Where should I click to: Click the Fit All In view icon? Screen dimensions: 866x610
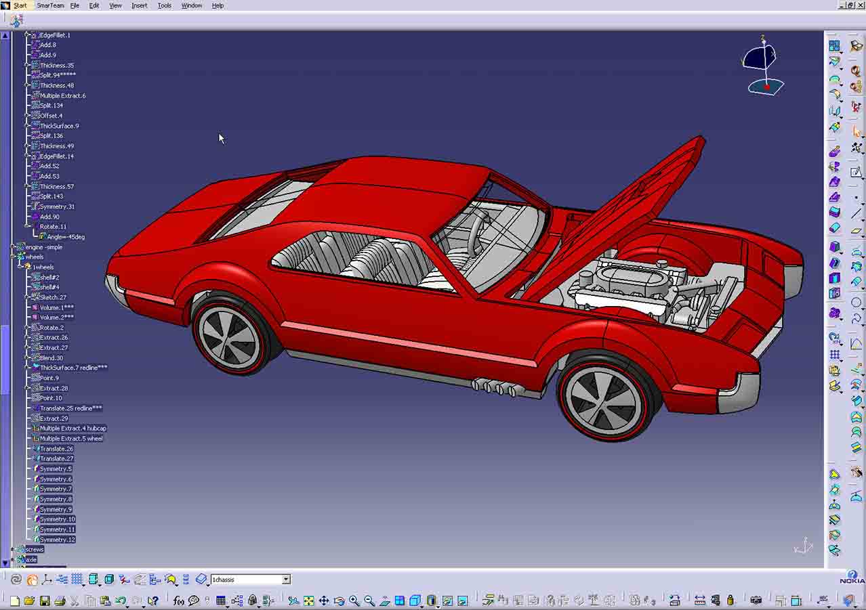coord(309,601)
